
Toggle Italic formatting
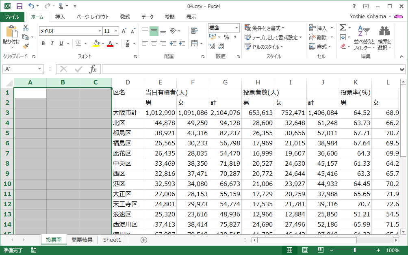pyautogui.click(x=52, y=43)
